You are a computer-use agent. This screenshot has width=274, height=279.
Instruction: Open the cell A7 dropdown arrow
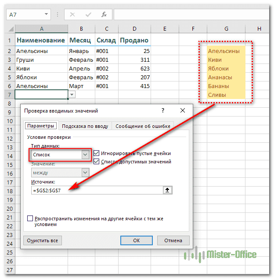(72, 95)
